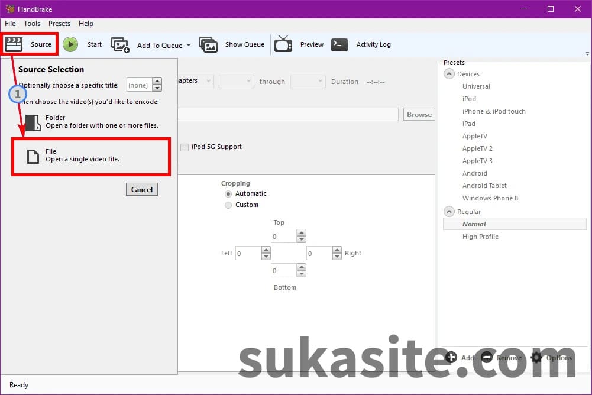The image size is (592, 395).
Task: Open the Tools menu
Action: coord(32,24)
